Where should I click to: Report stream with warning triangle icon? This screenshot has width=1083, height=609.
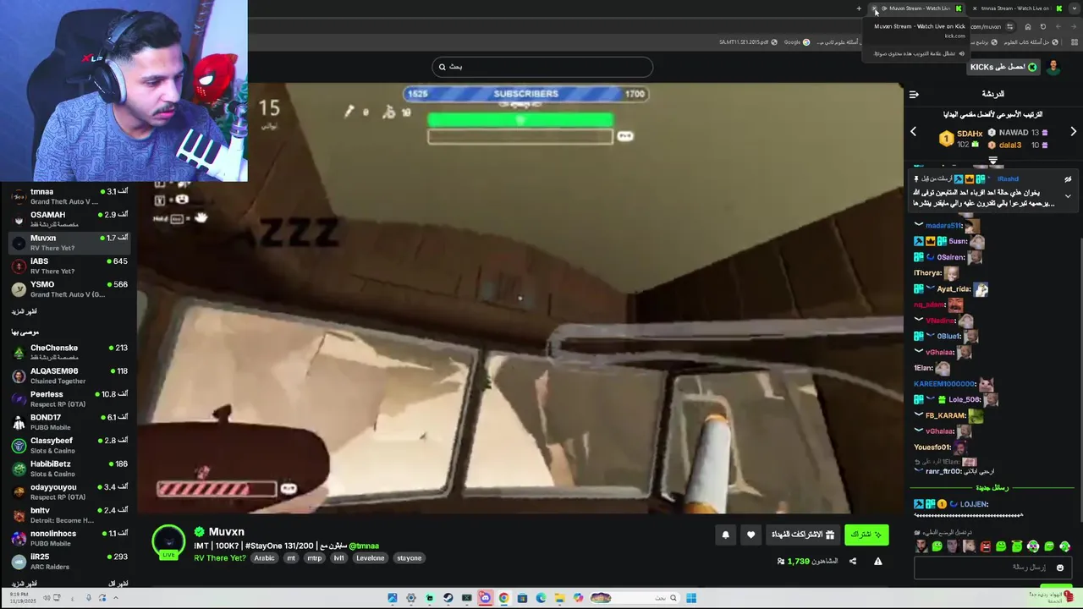[877, 562]
